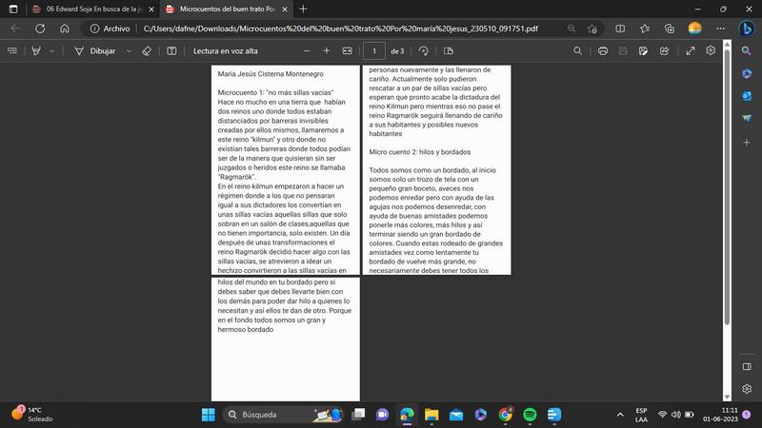Open the PDF toolbar settings gear
Screen dimensions: 762x428
click(x=711, y=50)
